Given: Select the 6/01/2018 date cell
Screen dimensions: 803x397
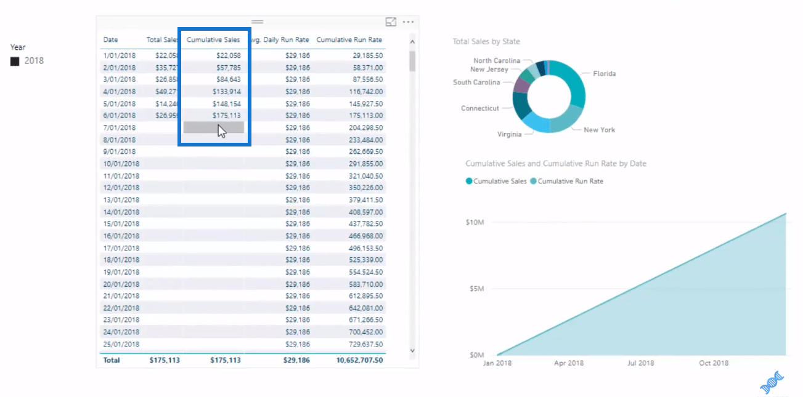Looking at the screenshot, I should [120, 116].
